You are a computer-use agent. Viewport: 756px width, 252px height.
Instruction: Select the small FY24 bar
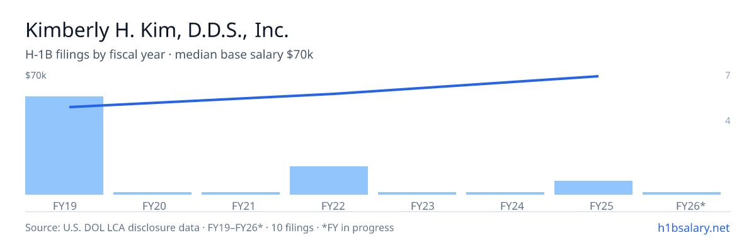coord(505,193)
